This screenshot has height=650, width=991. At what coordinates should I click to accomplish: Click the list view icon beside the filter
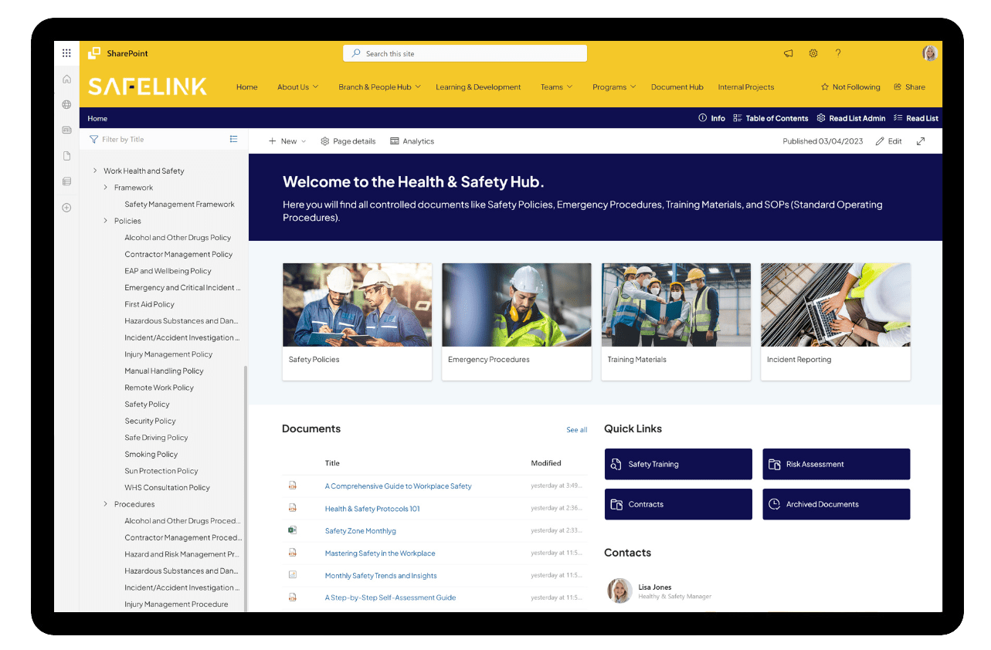coord(233,138)
